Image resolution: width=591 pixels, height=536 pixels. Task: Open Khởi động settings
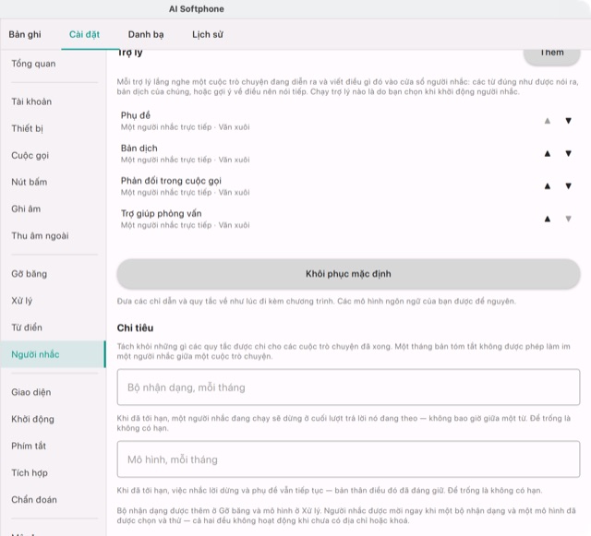pos(54,419)
